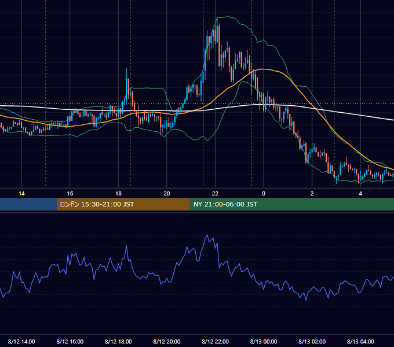Click the 8/12 22:00 time label
394x347 pixels.
216,341
